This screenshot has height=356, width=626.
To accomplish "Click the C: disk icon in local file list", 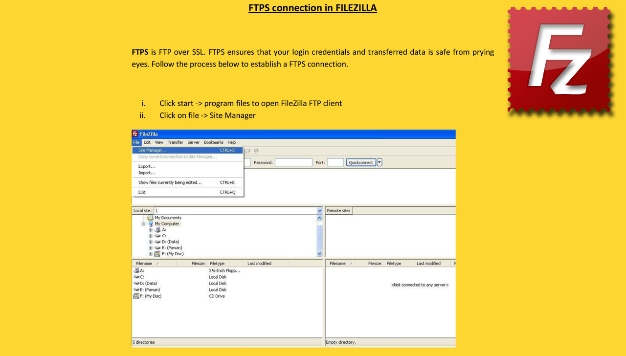I will pos(136,277).
